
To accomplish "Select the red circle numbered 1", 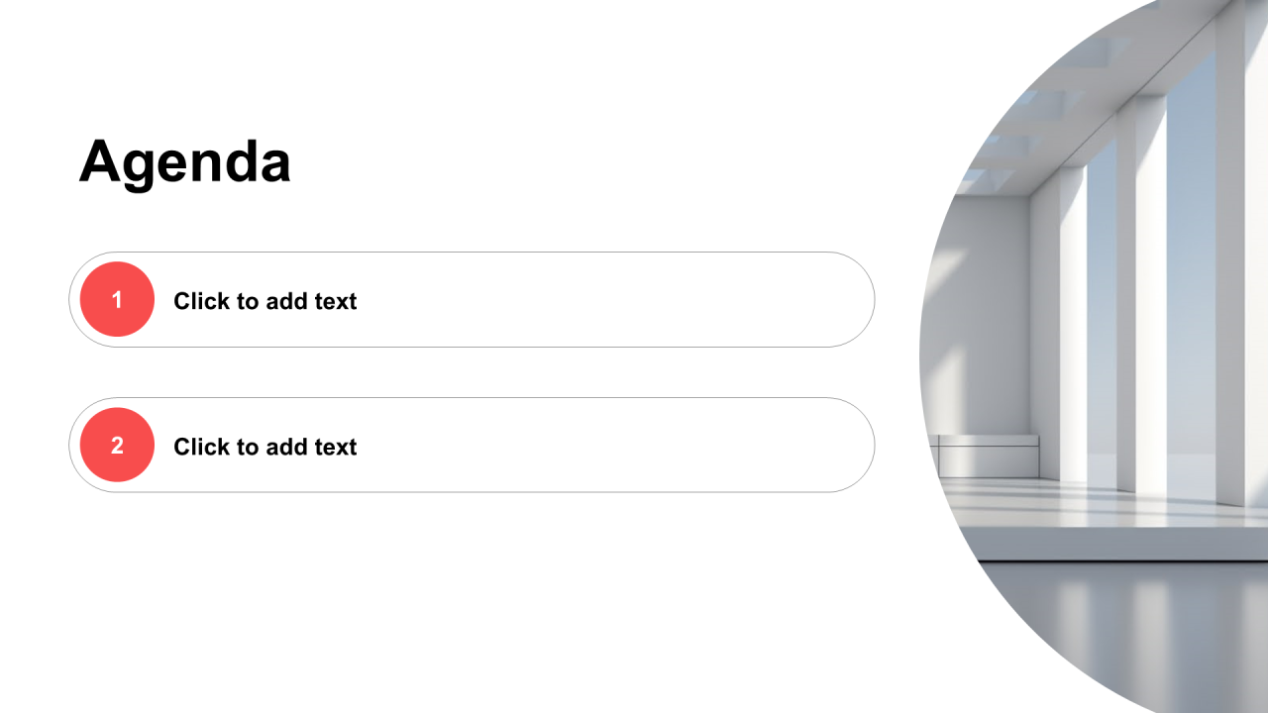I will tap(117, 299).
